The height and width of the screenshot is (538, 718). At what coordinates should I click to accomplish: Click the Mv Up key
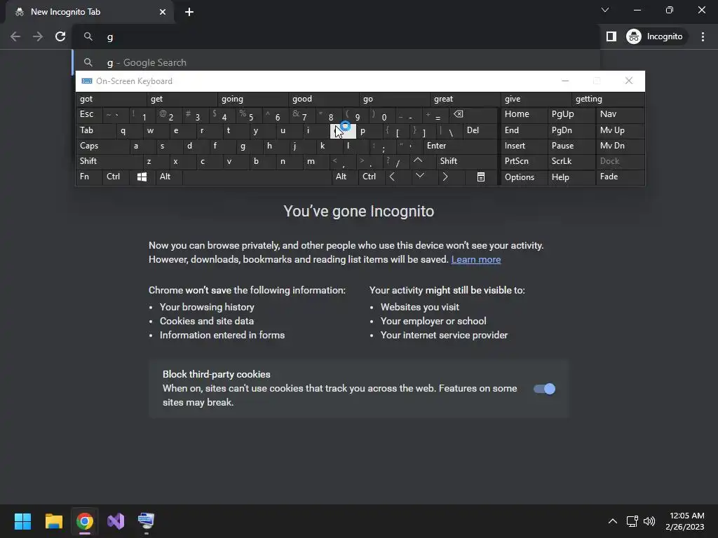(x=620, y=130)
